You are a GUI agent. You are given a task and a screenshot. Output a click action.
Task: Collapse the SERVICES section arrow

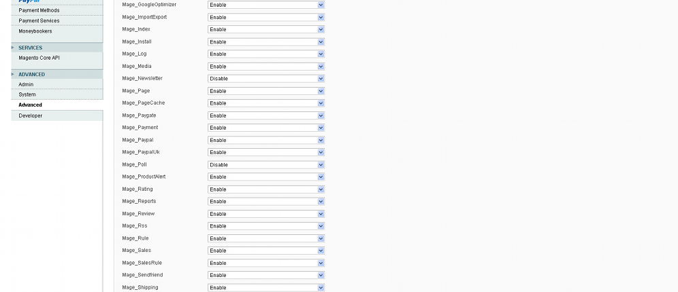[13, 48]
